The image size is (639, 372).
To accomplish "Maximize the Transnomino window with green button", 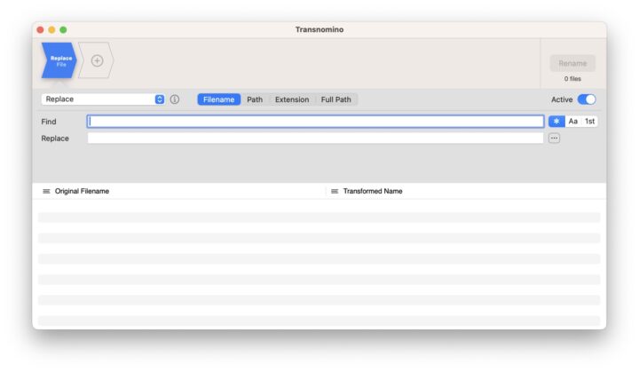I will pos(63,30).
